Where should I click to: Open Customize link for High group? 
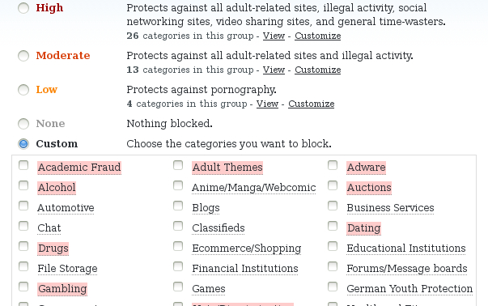pyautogui.click(x=318, y=36)
